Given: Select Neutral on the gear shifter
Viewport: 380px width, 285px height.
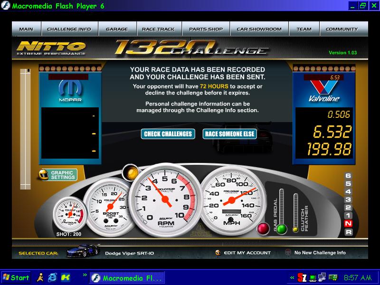Looking at the screenshot, I should pyautogui.click(x=348, y=223).
